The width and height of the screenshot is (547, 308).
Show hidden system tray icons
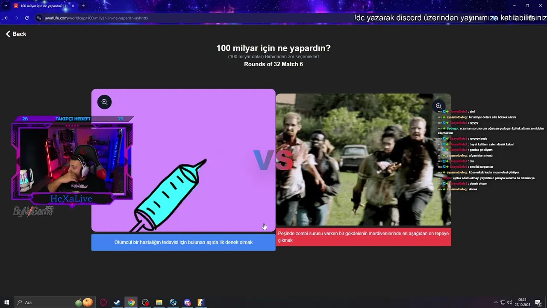pyautogui.click(x=496, y=302)
